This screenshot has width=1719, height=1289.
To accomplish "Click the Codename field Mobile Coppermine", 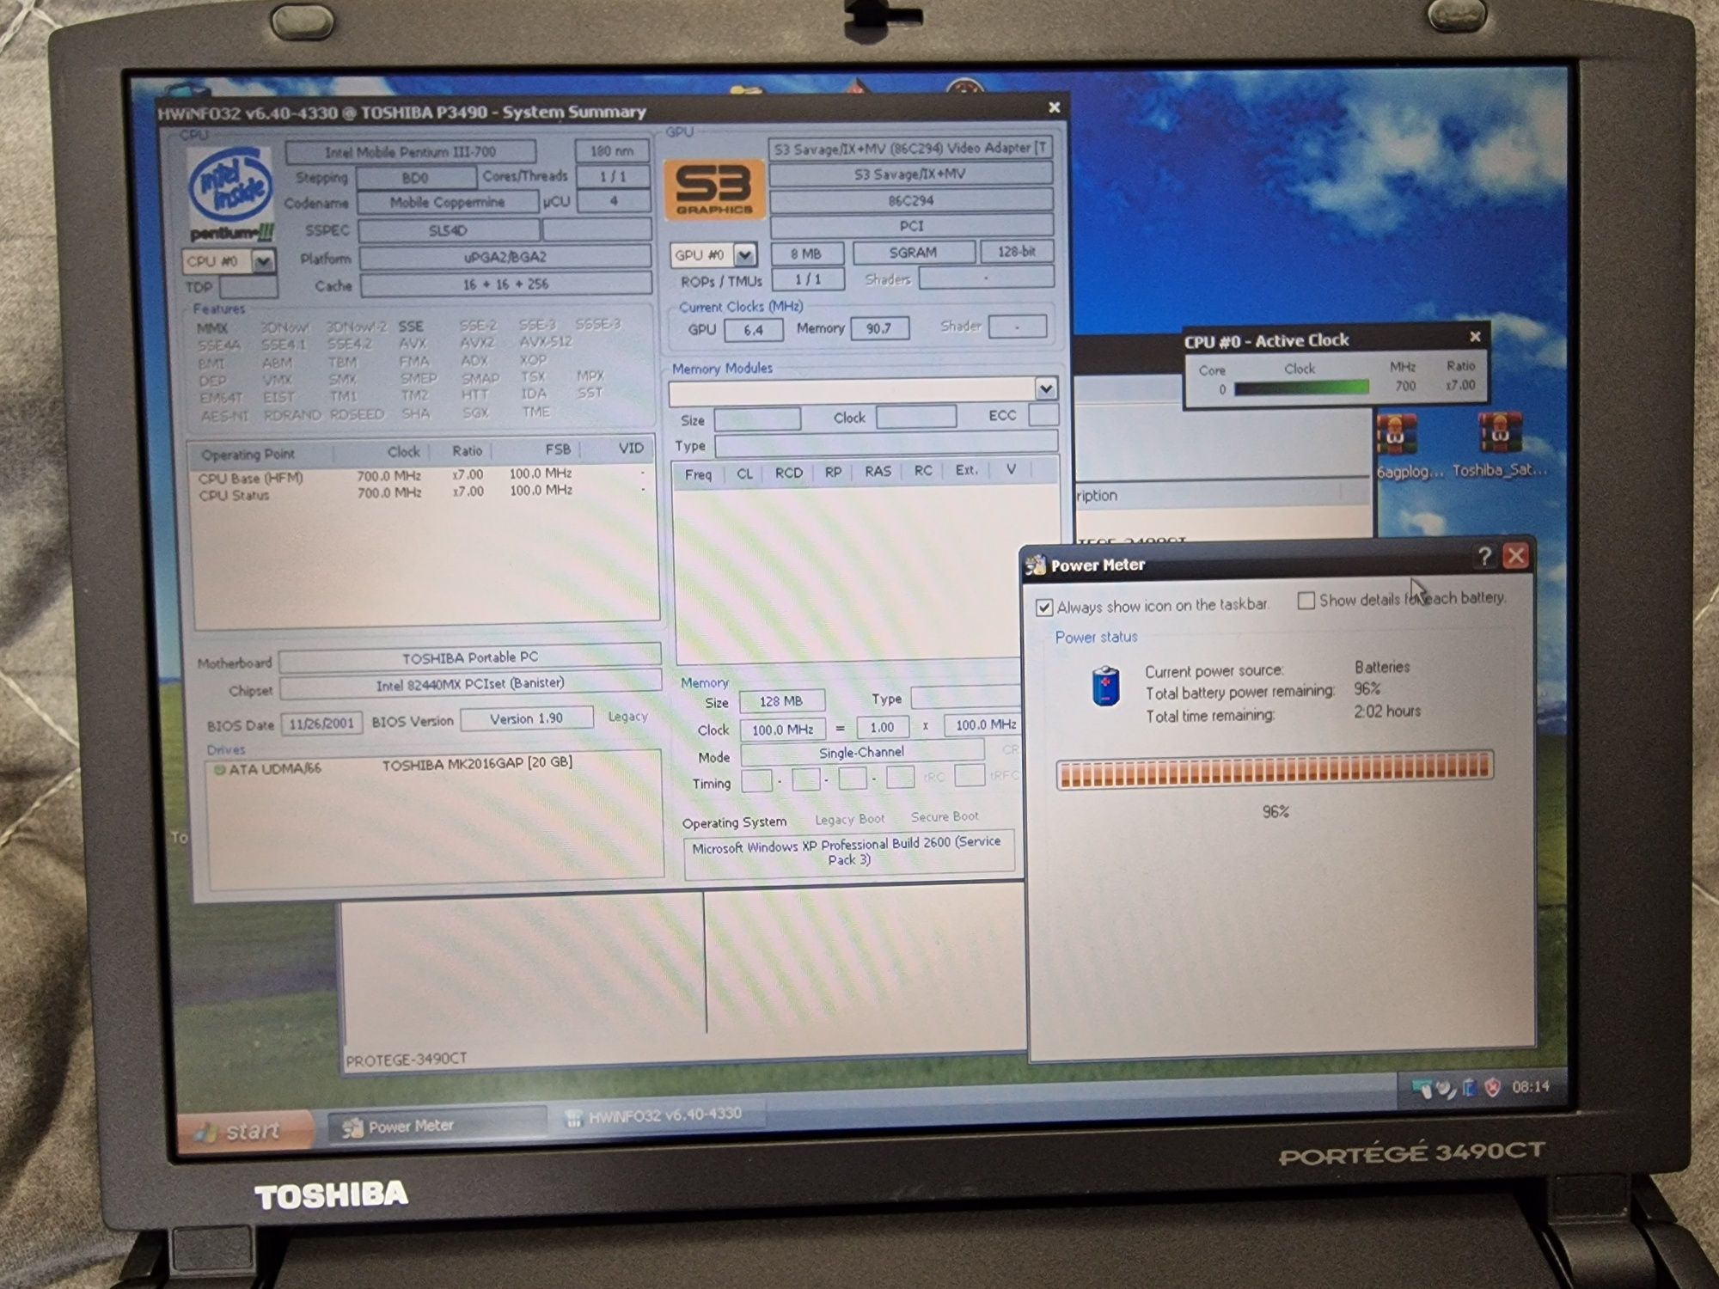I will (x=447, y=202).
